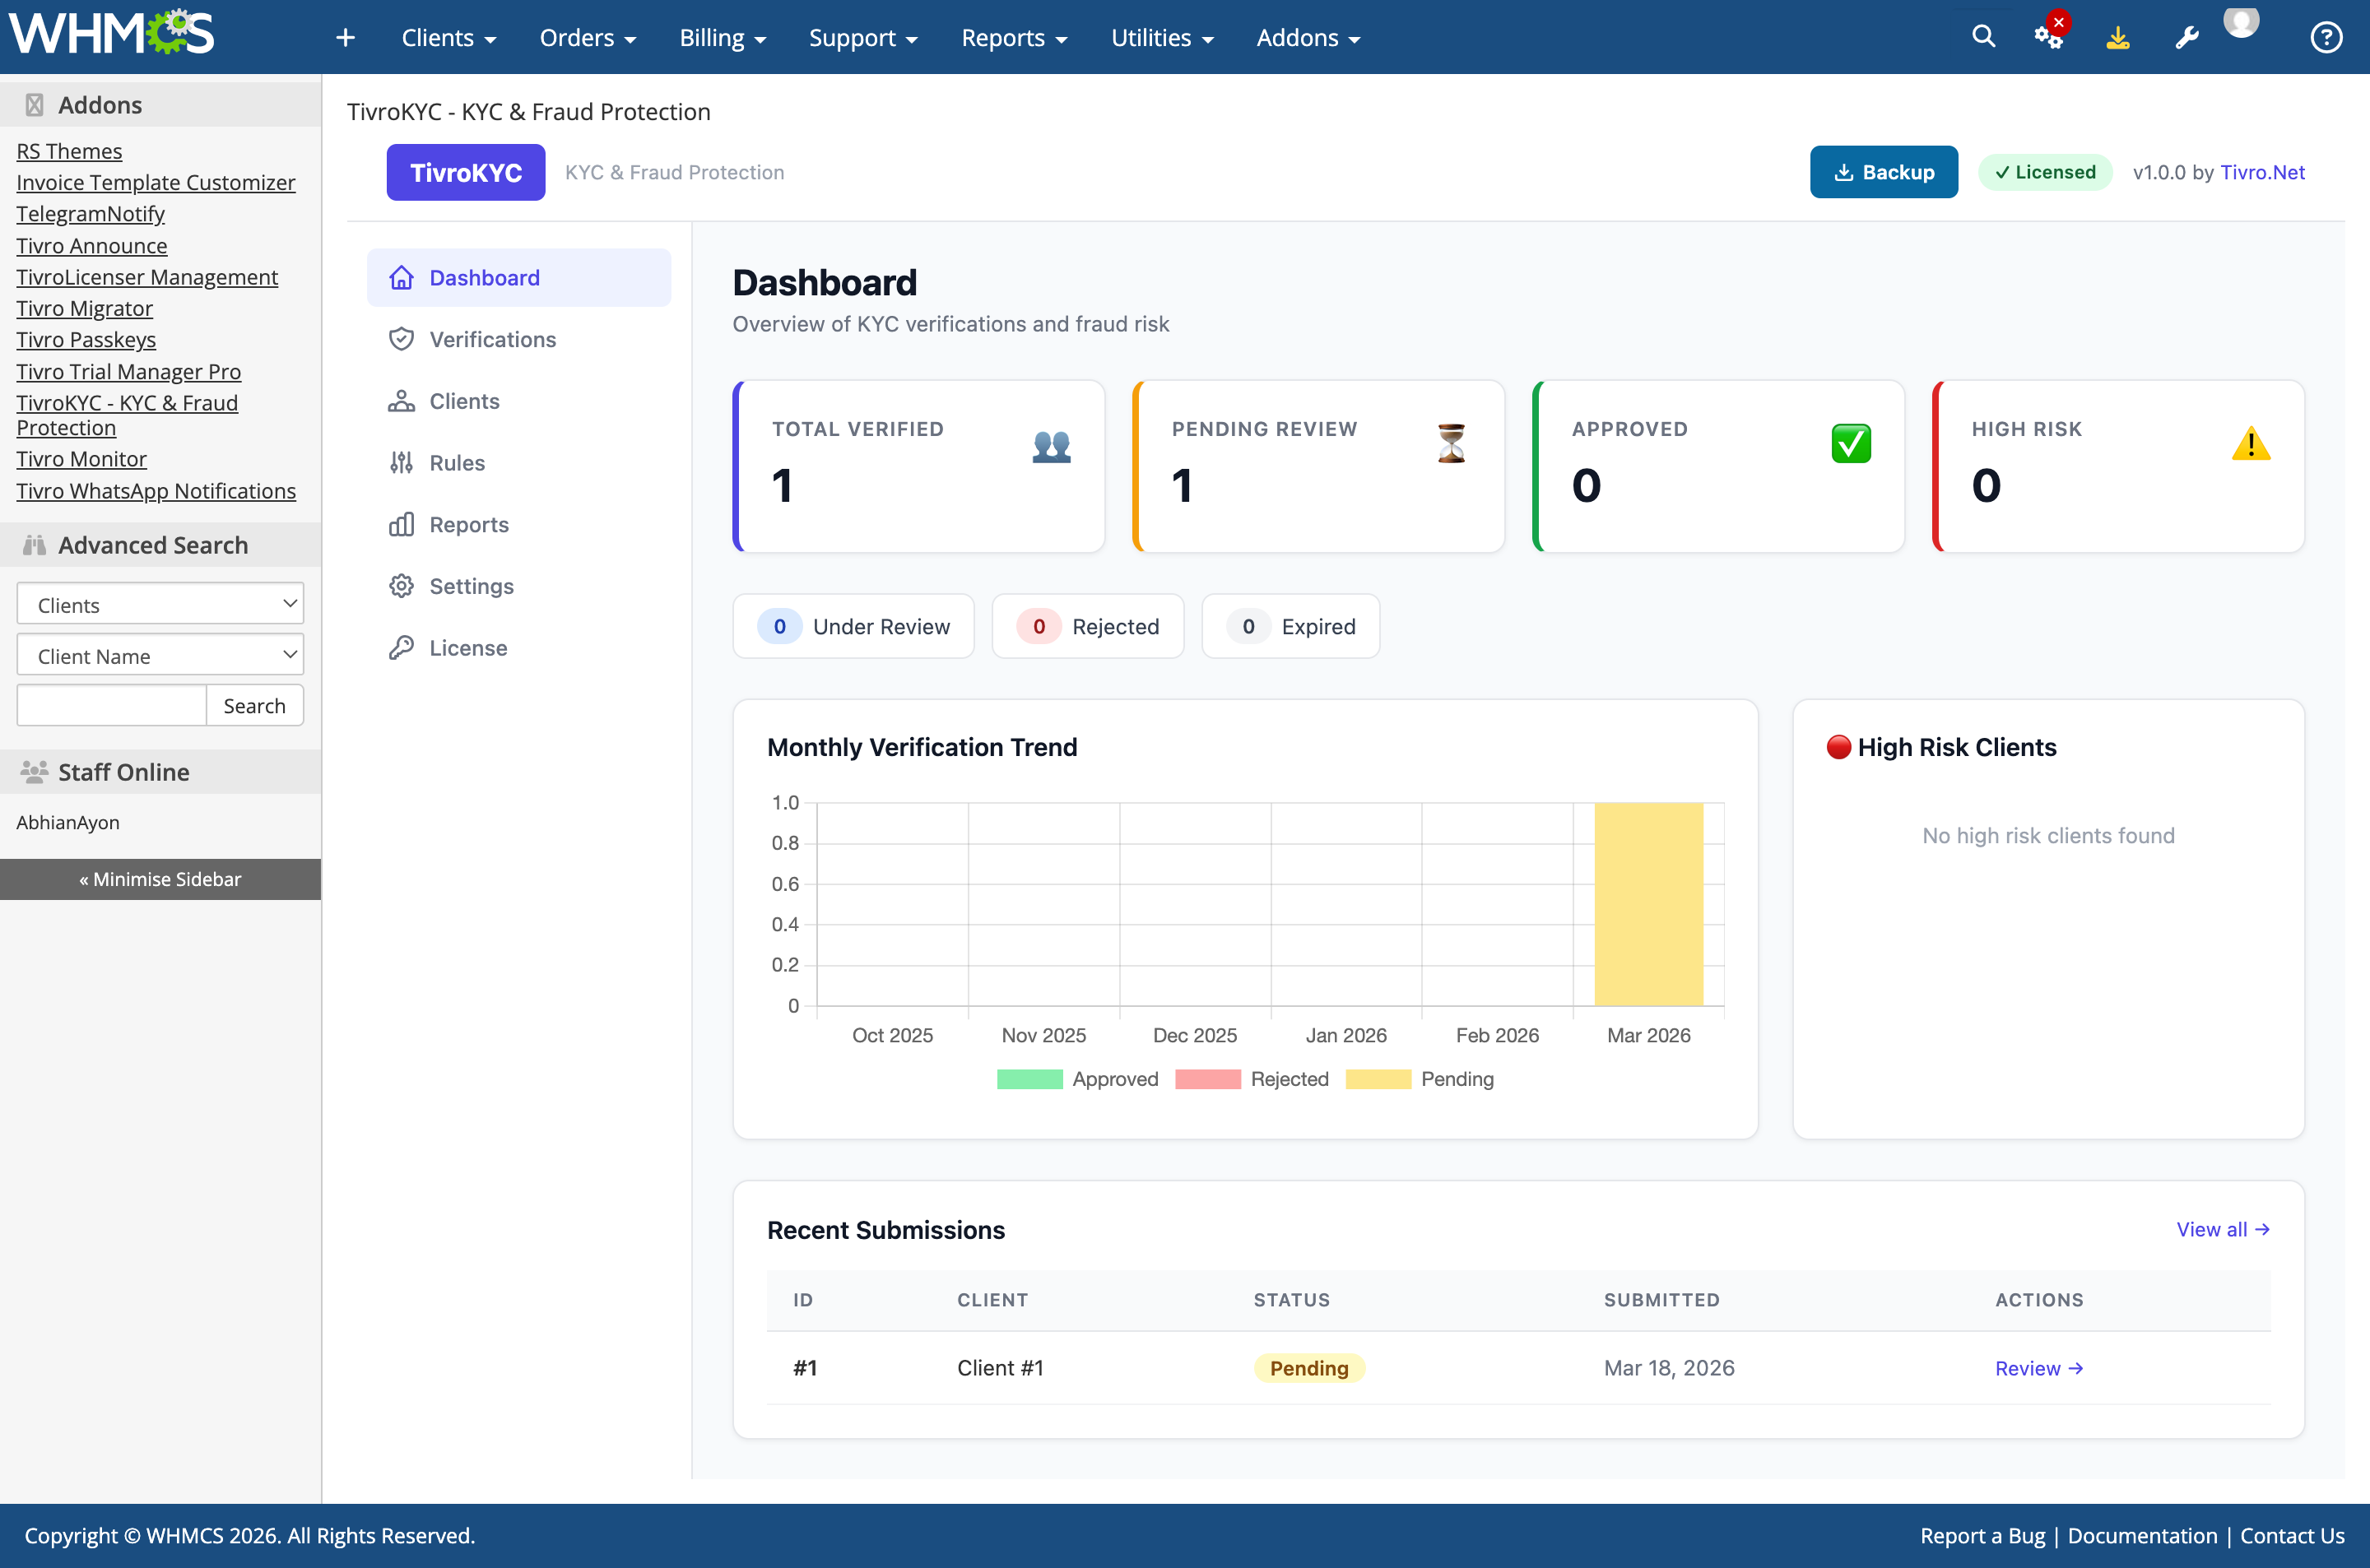
Task: Click the Under Review filter chip
Action: 853,627
